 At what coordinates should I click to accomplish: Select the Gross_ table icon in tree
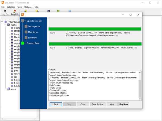pos(12,34)
